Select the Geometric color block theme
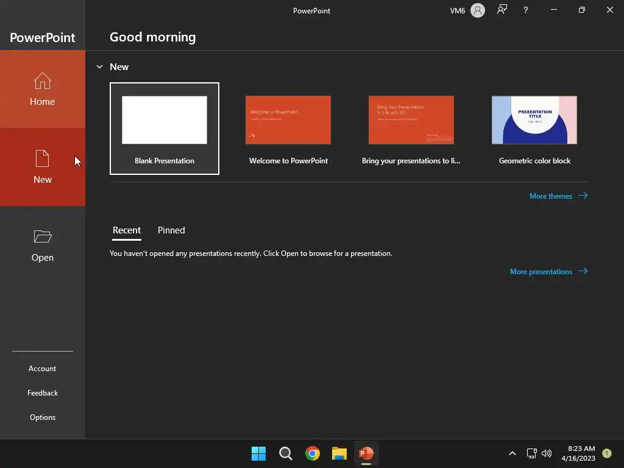This screenshot has height=468, width=624. point(534,129)
